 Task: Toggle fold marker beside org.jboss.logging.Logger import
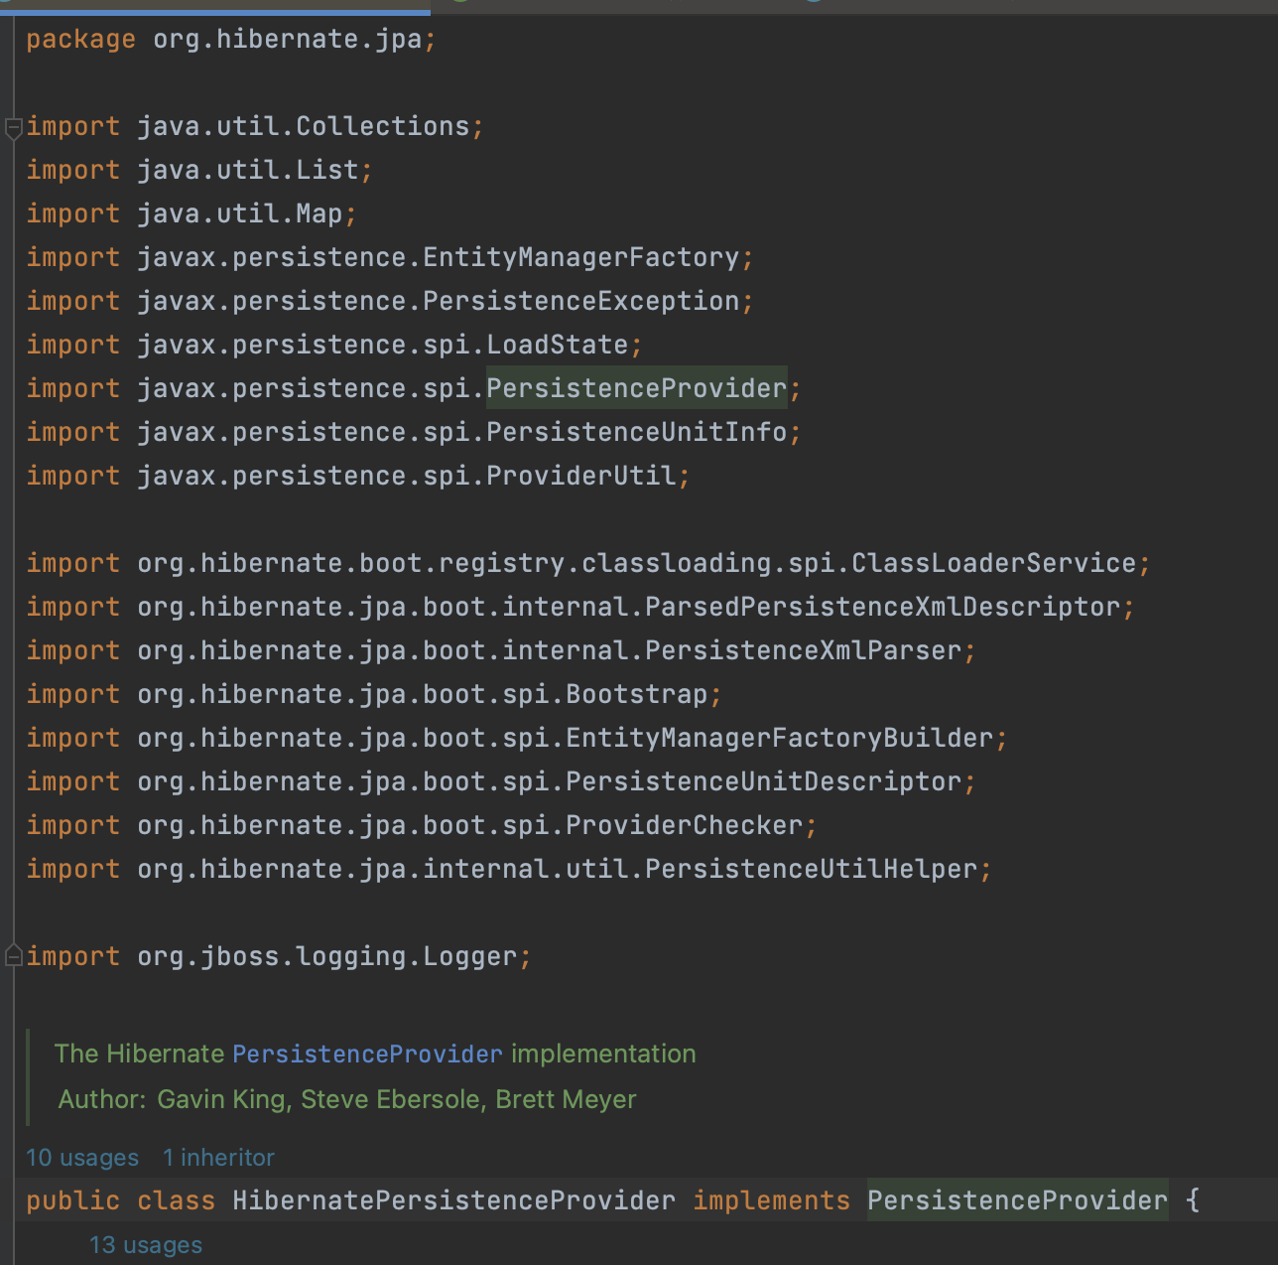coord(14,956)
